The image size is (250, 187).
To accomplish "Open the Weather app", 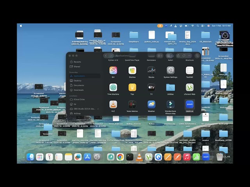I will pos(151,104).
